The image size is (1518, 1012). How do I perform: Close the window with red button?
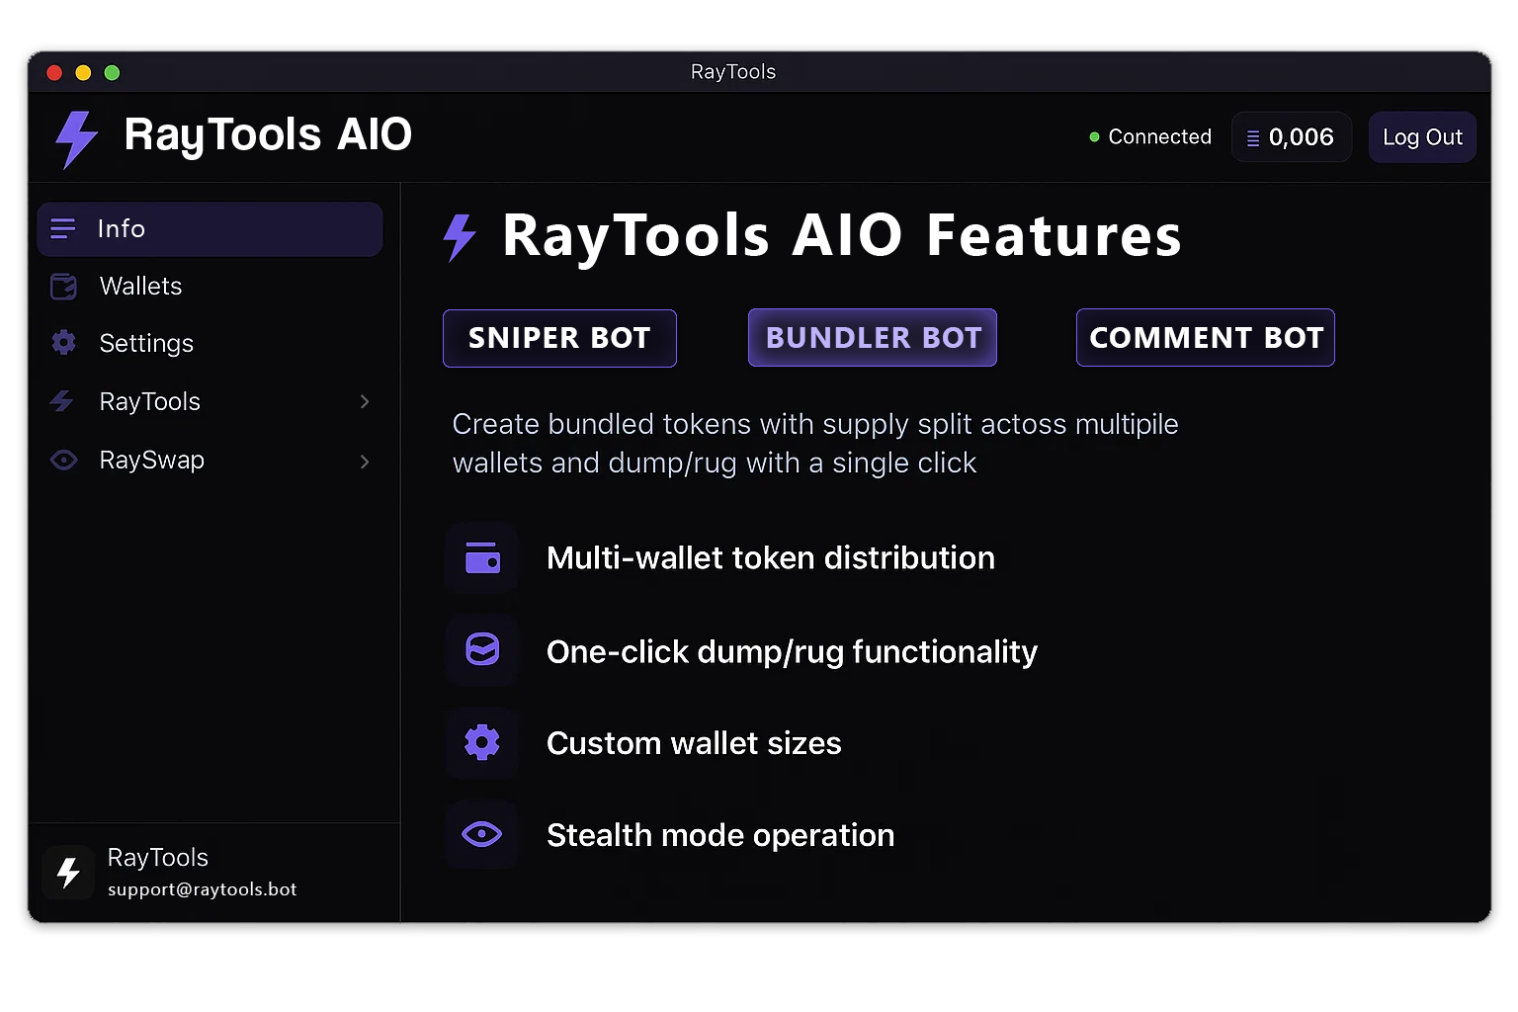[55, 73]
